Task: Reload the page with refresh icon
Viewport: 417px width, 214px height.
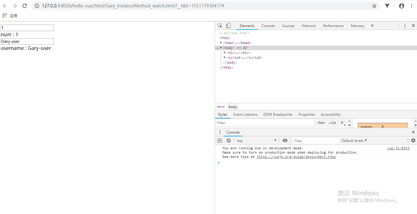Action: (25, 6)
